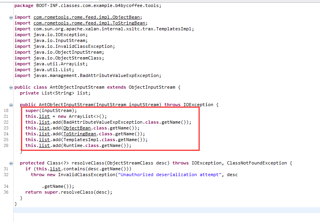
Task: Click the super(inputStream) call
Action: tap(51, 111)
